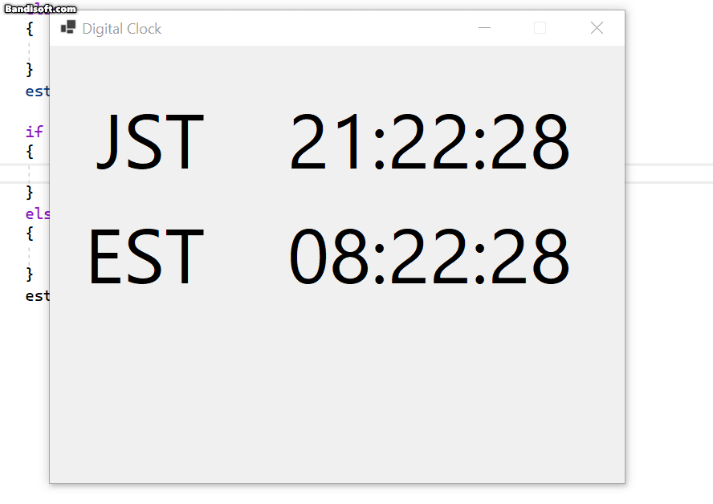Click the purple "if" keyword in the code
Screen dimensions: 713x504
34,132
